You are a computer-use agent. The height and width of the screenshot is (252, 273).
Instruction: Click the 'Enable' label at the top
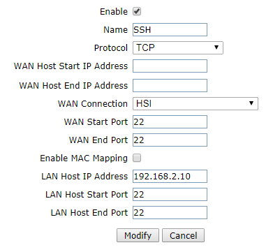[x=114, y=12]
